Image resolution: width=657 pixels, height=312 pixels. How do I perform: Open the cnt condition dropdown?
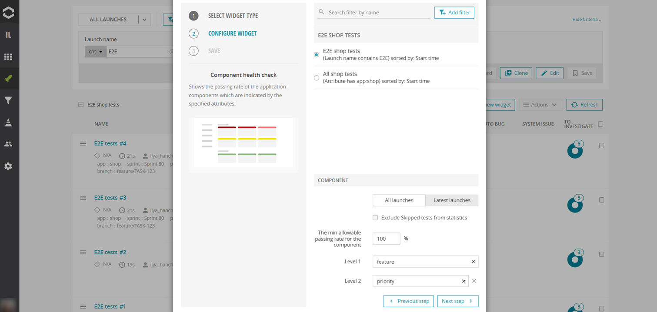point(96,52)
